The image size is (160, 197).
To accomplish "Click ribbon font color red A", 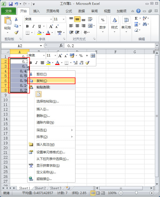I will pyautogui.click(x=48, y=32).
